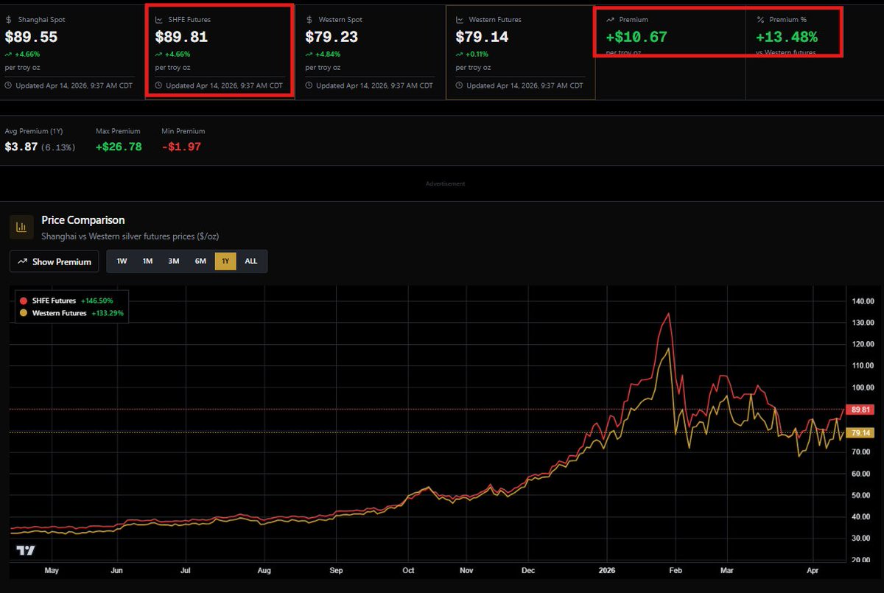884x593 pixels.
Task: Click the SHFE Futures $89.81 price
Action: 181,37
